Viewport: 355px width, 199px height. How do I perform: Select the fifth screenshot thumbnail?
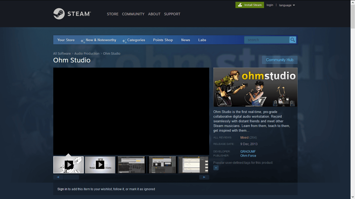point(194,165)
